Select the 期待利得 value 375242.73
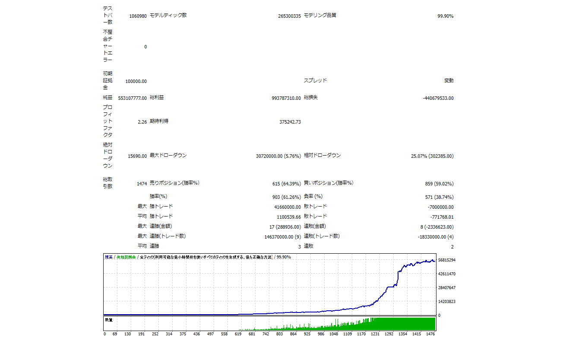This screenshot has width=566, height=341. [290, 122]
